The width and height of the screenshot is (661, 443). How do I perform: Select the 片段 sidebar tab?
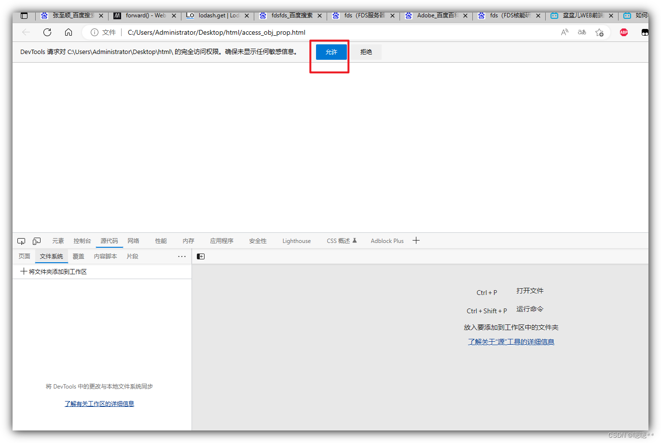132,256
